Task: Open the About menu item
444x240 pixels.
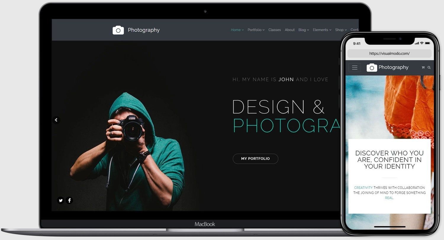Action: (x=289, y=30)
